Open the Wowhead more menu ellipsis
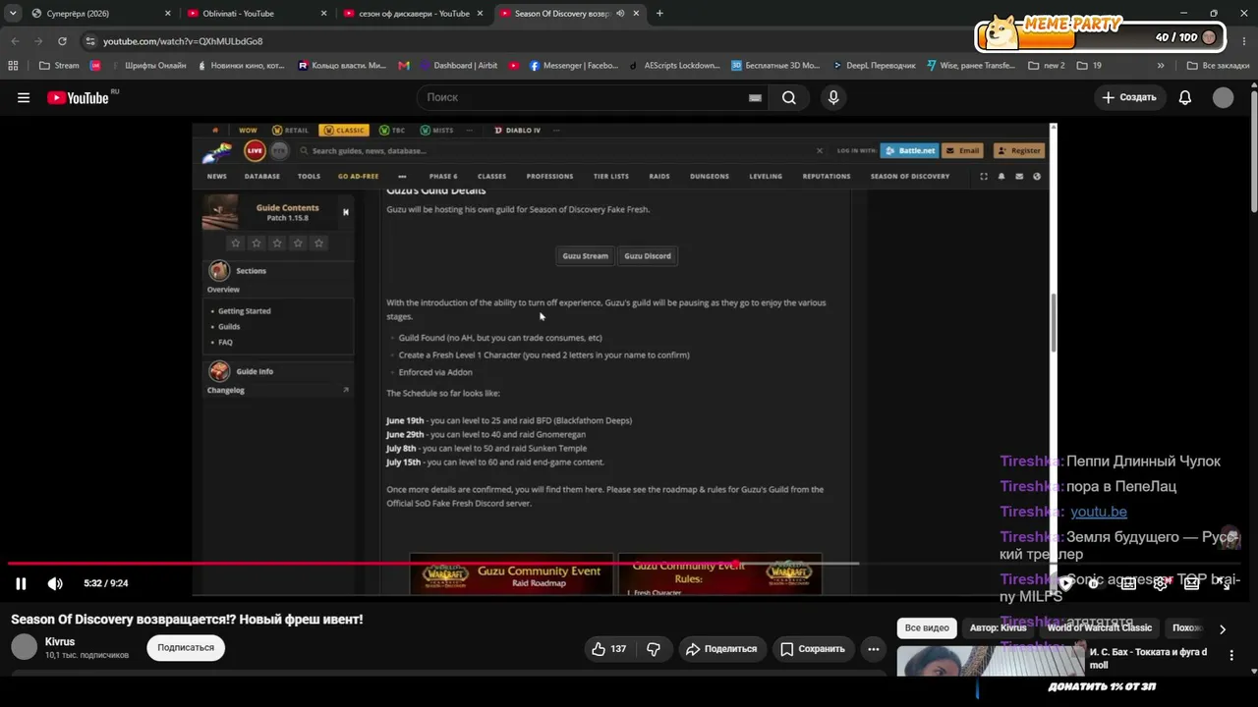The image size is (1258, 707). (402, 176)
